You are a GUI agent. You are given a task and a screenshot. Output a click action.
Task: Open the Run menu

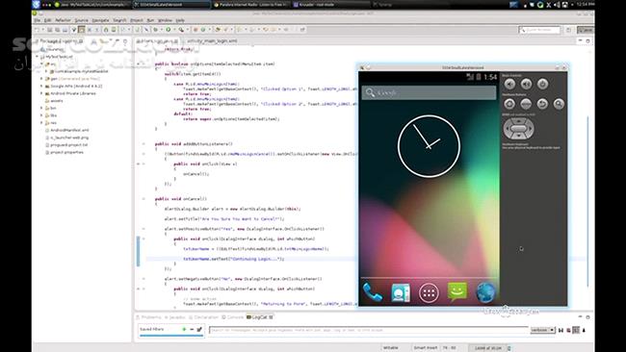point(150,20)
